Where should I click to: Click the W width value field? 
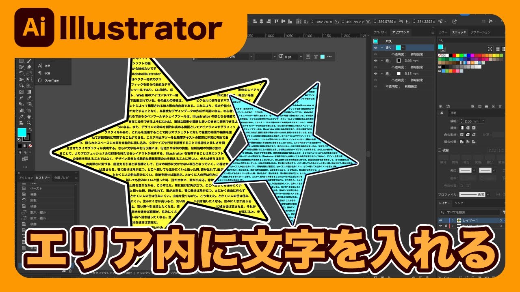pos(387,21)
